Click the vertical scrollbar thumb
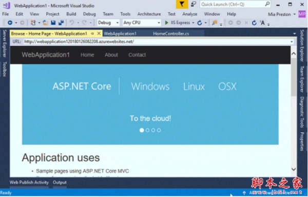Screen dimensions: 308x197 click(294, 77)
